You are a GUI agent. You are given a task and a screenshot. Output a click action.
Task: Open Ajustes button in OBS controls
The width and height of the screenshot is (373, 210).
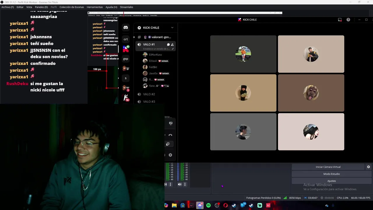coord(332,181)
